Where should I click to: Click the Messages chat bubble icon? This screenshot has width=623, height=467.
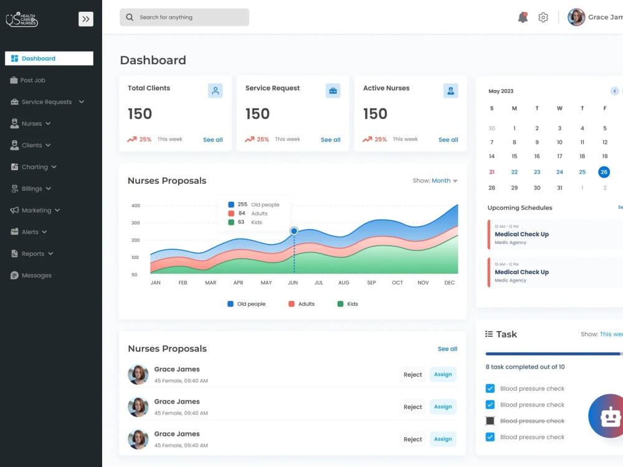click(14, 275)
